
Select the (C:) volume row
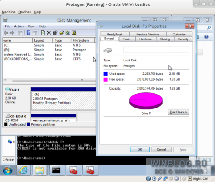coord(49,45)
